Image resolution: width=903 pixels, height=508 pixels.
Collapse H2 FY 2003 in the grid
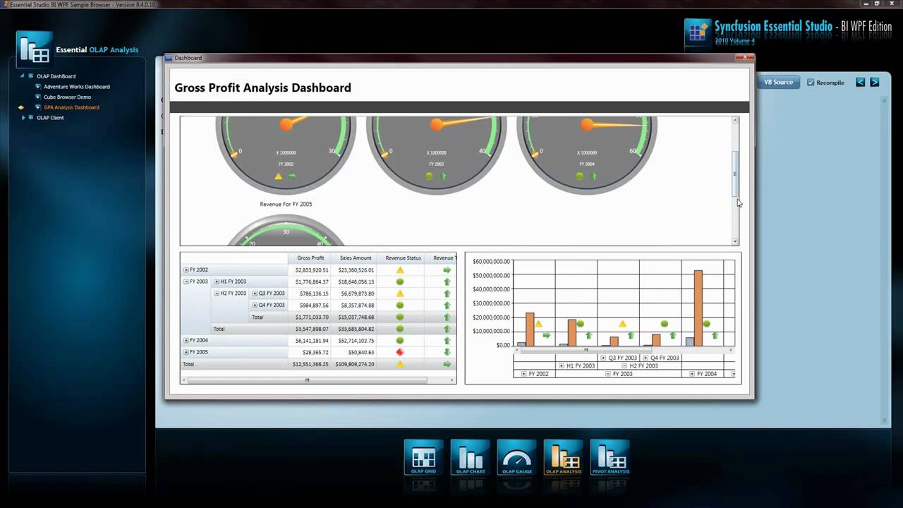tap(217, 294)
